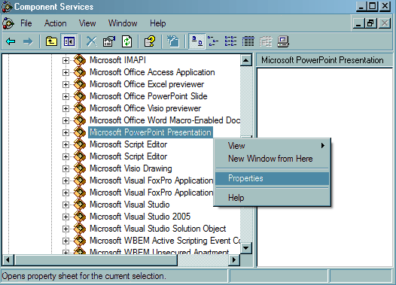
Task: Go back with the Back arrow
Action: 11,41
